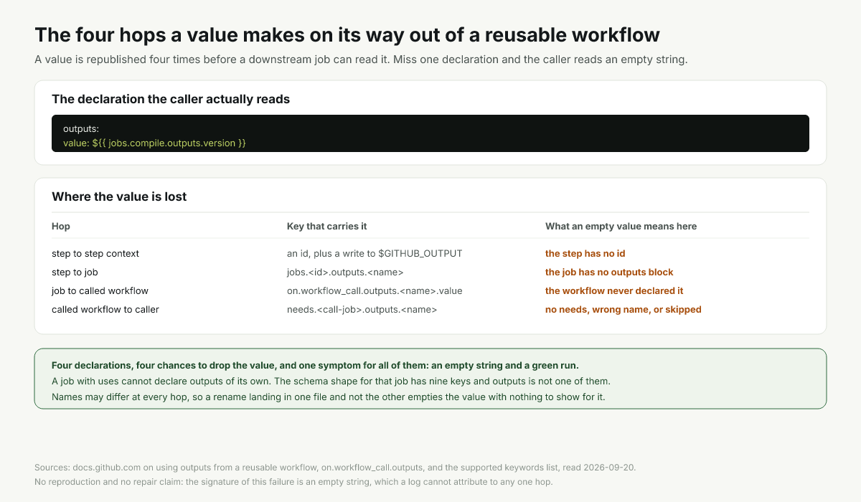Select the "job to called workflow" hop cell
Viewport: 861px width, 502px height.
pos(100,290)
